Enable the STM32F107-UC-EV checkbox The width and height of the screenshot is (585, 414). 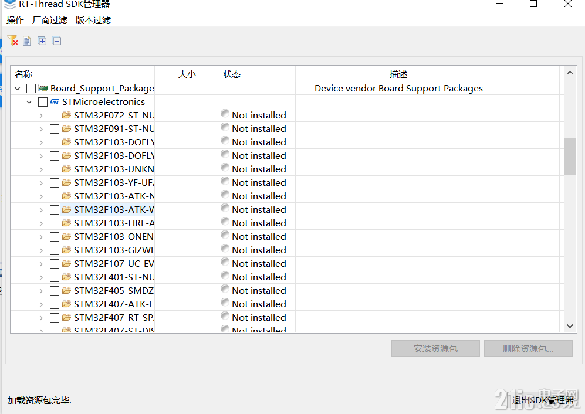55,264
